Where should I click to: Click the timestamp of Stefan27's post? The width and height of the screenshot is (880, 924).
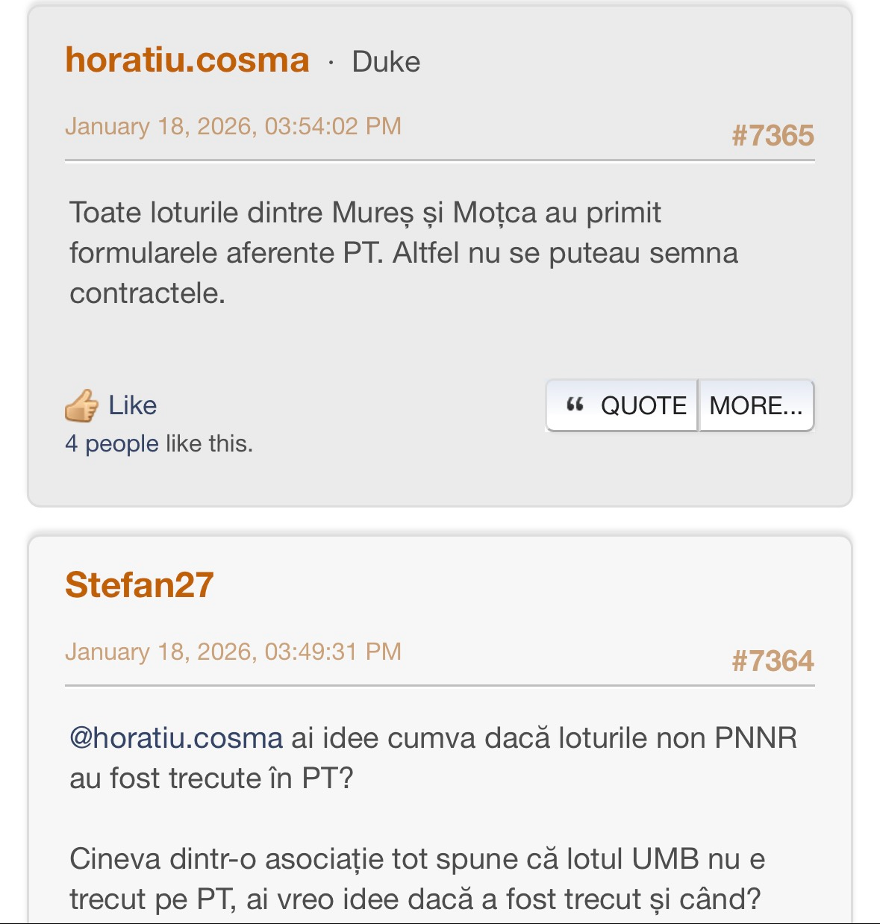point(234,652)
